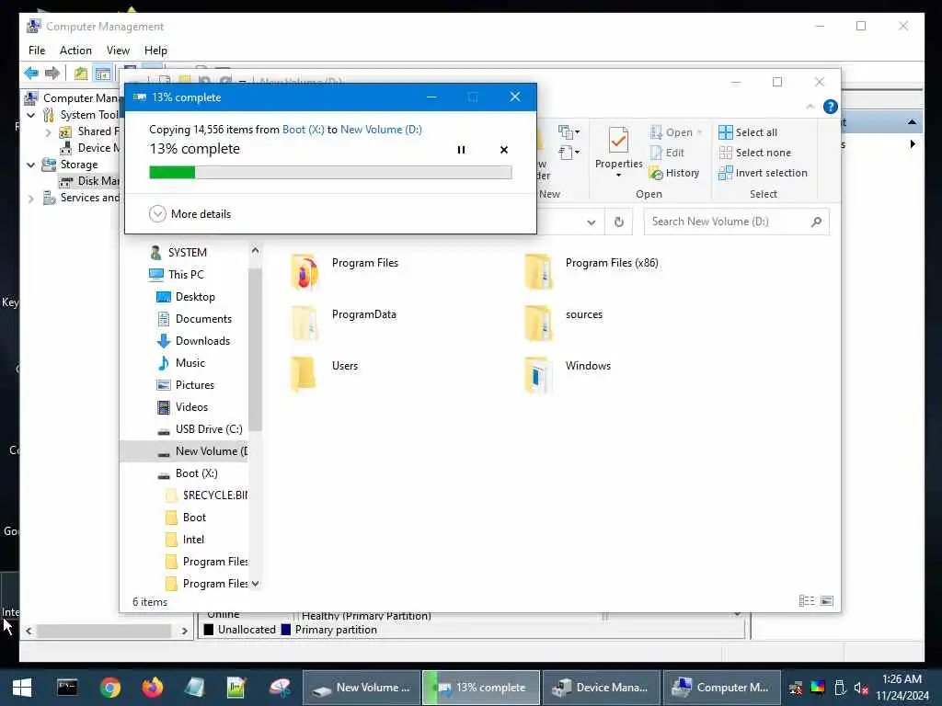Switch to details view layout icon

806,601
